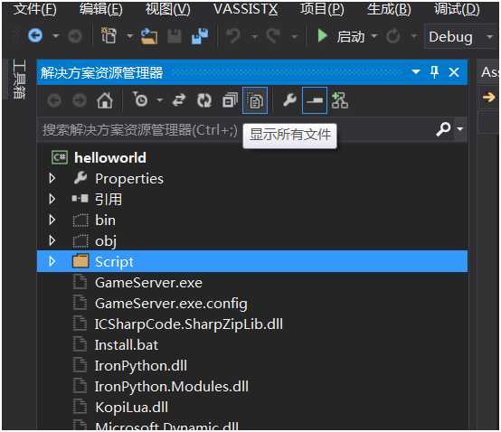Open the Debug configuration combo box
The height and width of the screenshot is (432, 501).
click(x=461, y=37)
